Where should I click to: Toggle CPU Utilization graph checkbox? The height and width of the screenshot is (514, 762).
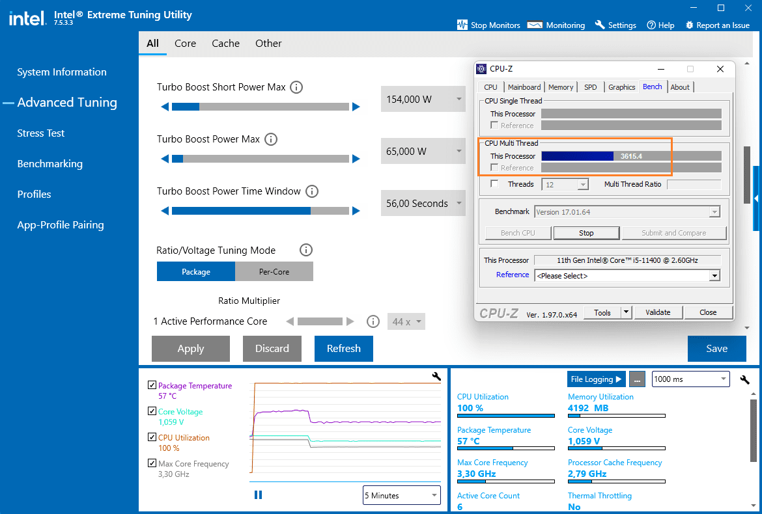click(x=152, y=437)
